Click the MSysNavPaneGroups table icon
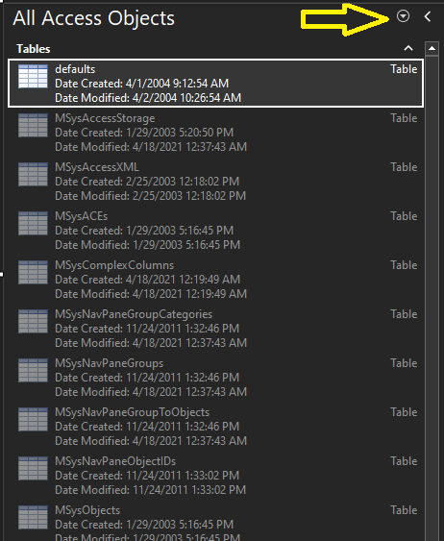This screenshot has width=444, height=541. tap(33, 370)
